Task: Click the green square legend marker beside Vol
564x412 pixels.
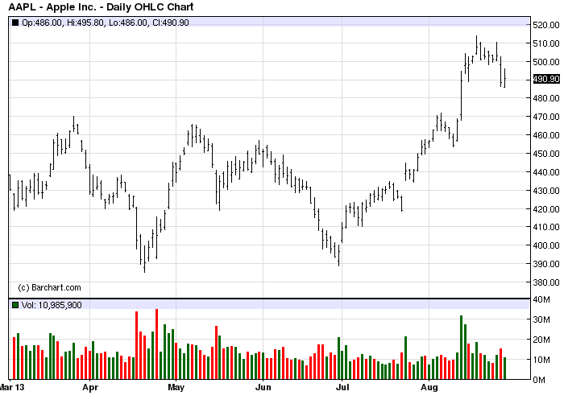Action: tap(15, 305)
